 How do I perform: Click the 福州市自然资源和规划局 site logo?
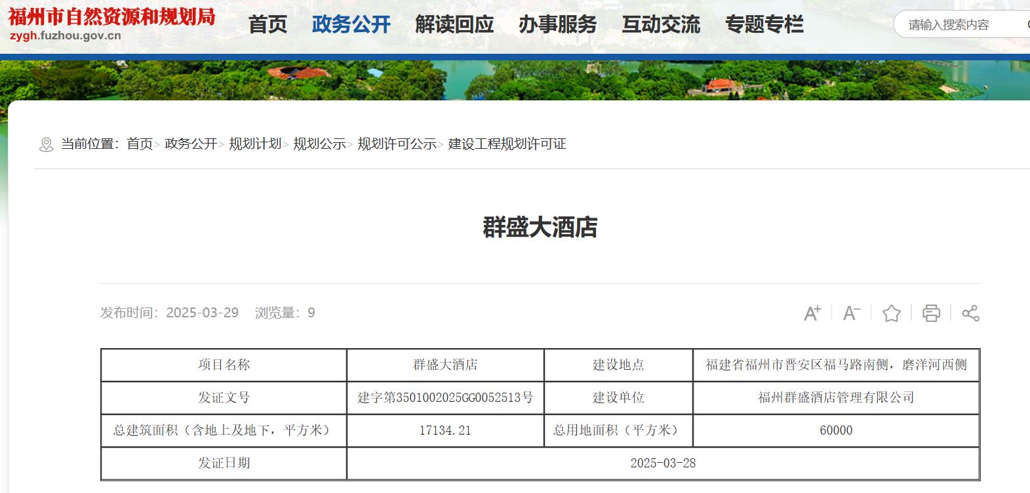click(x=111, y=16)
